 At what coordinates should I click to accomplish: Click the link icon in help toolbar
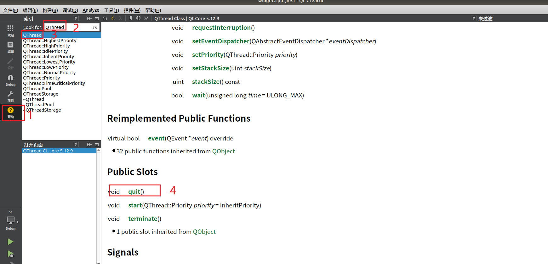click(146, 19)
